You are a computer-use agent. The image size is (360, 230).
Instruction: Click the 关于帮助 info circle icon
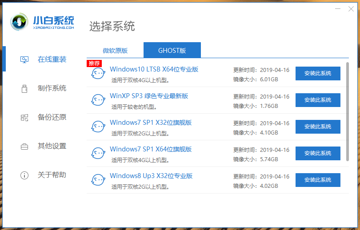[x=24, y=175]
